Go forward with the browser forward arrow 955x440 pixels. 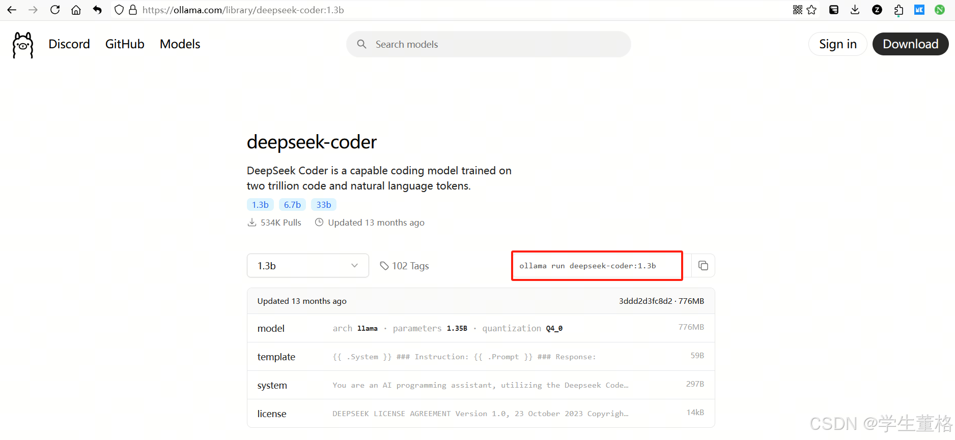tap(33, 10)
